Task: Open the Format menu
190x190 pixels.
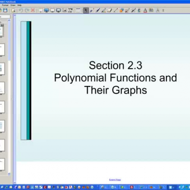Action: pyautogui.click(x=5, y=5)
